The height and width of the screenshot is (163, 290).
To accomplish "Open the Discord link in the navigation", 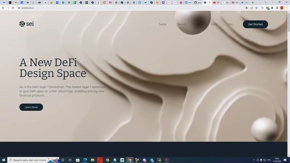I will [x=181, y=24].
